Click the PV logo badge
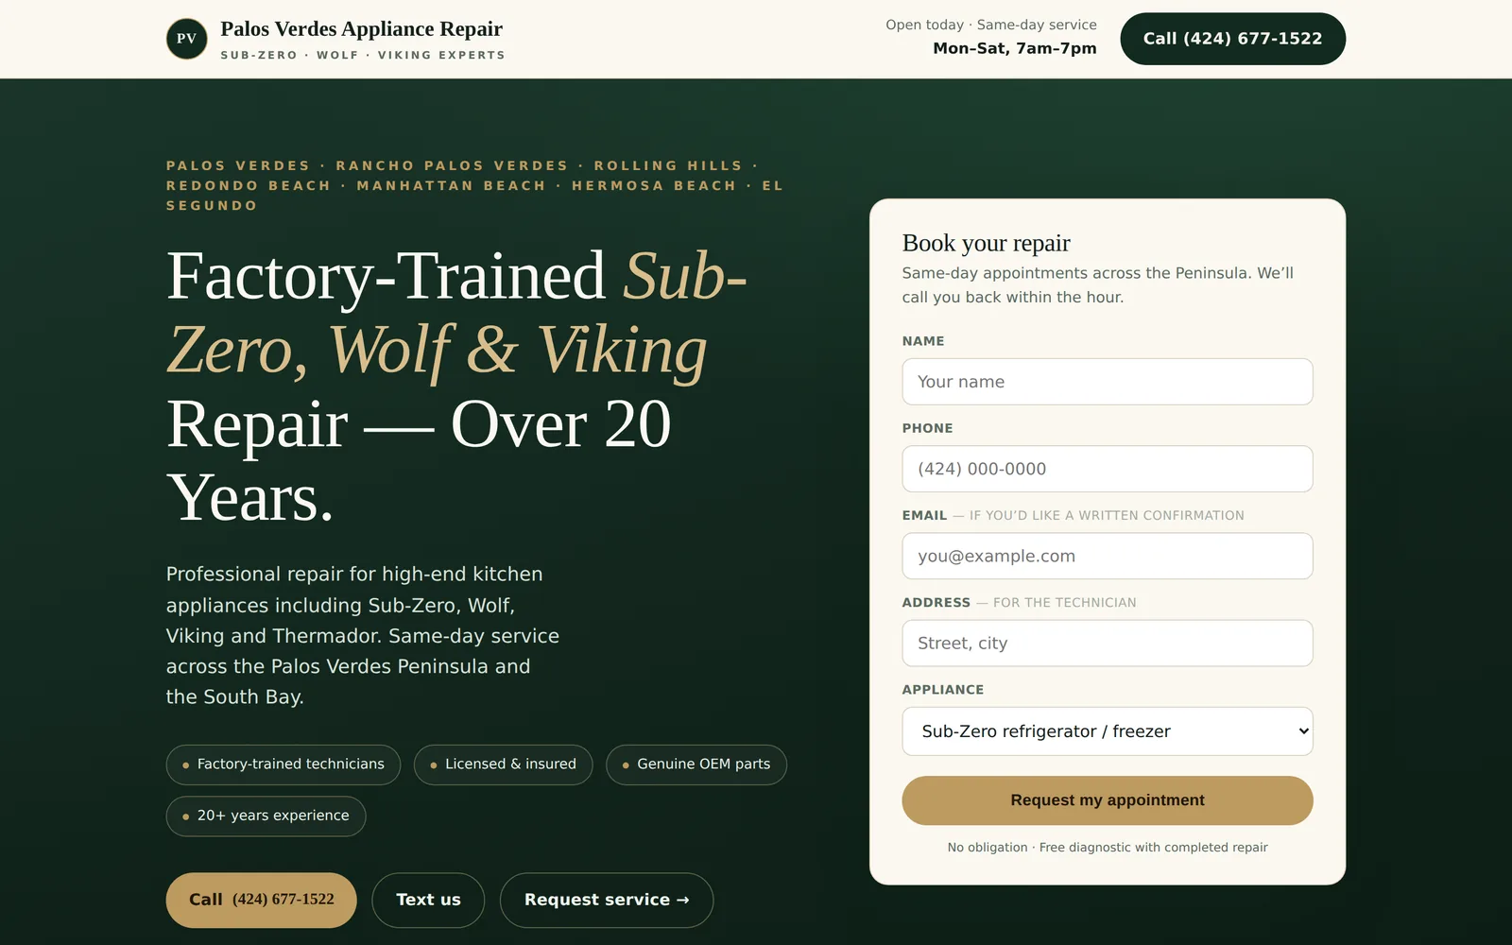 pyautogui.click(x=186, y=39)
